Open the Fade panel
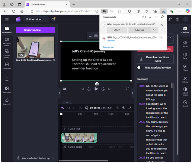192x163 pixels. [185, 56]
